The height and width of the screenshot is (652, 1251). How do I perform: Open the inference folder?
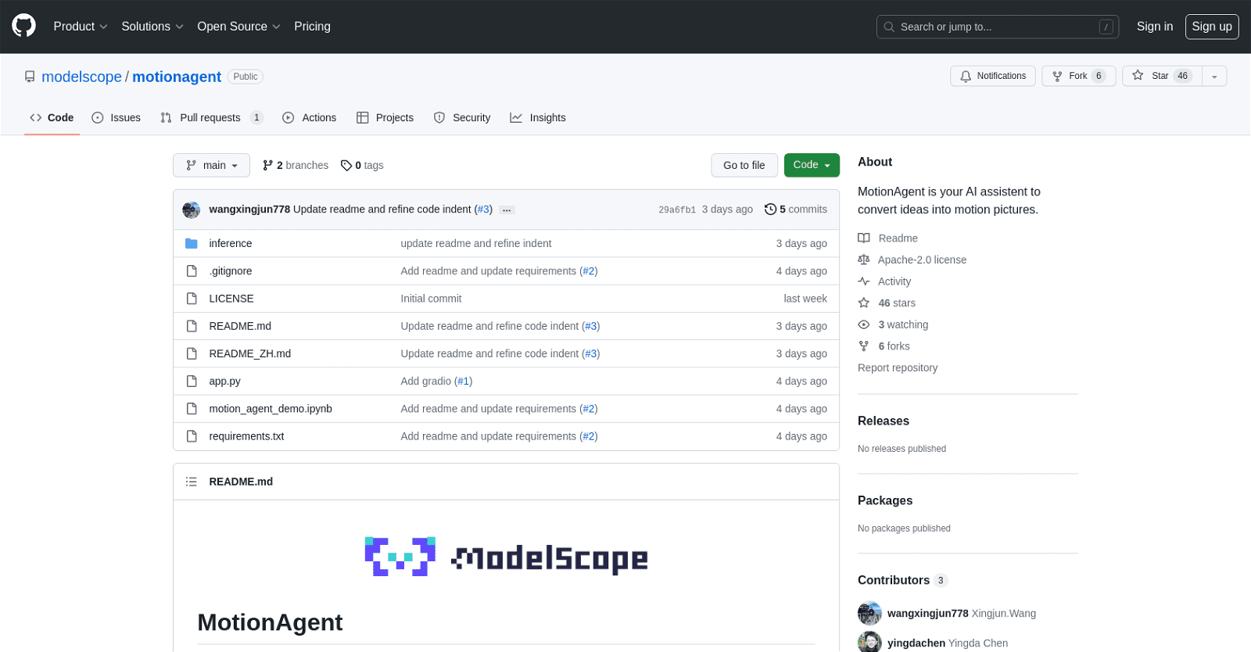coord(230,244)
